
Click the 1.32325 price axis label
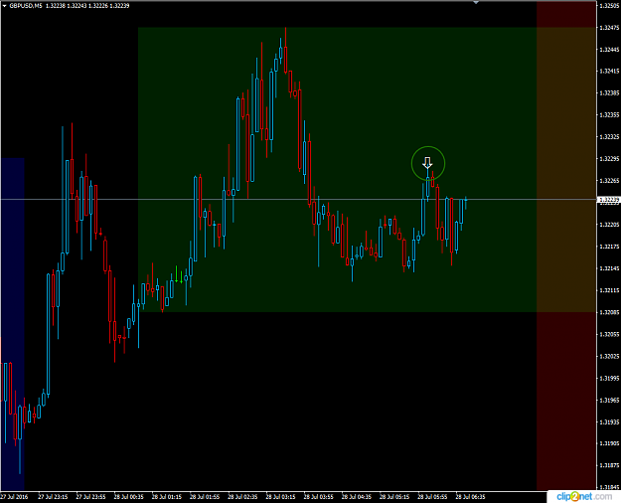[x=610, y=137]
